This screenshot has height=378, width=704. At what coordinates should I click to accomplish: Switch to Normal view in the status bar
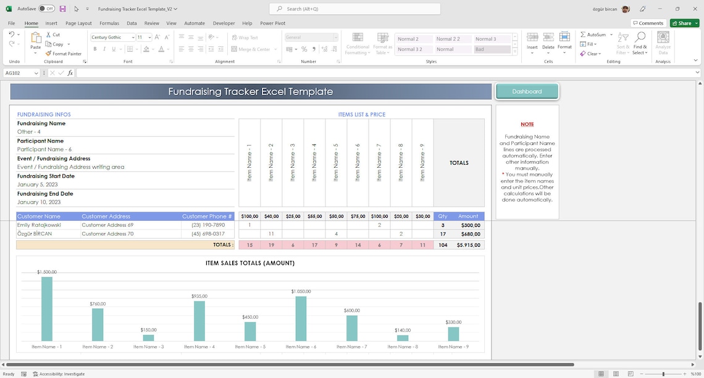[601, 374]
